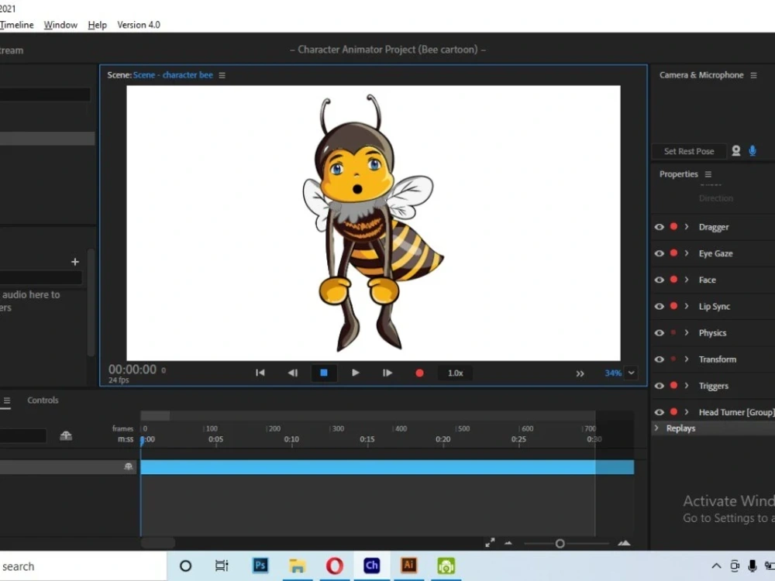Step forward one frame
The height and width of the screenshot is (581, 775).
[387, 373]
